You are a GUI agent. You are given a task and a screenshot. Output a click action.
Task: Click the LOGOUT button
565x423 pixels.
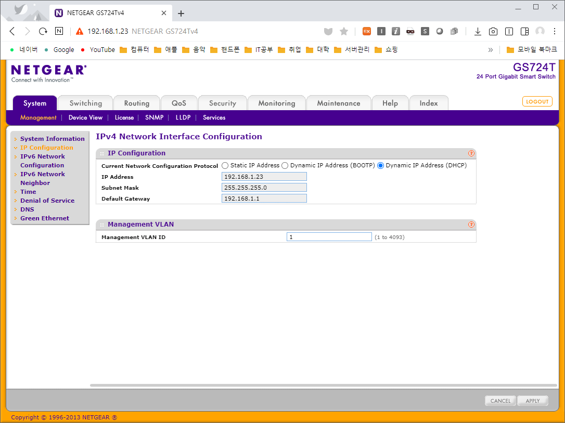[537, 101]
